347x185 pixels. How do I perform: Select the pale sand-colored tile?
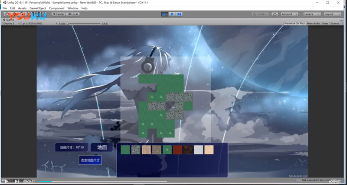point(209,150)
